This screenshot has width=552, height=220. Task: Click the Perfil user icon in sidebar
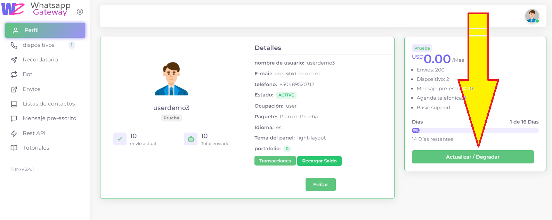coord(15,31)
